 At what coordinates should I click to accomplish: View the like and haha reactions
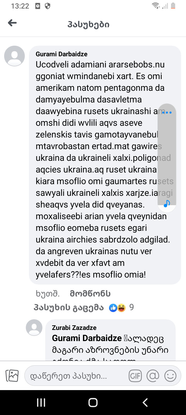click(117, 308)
